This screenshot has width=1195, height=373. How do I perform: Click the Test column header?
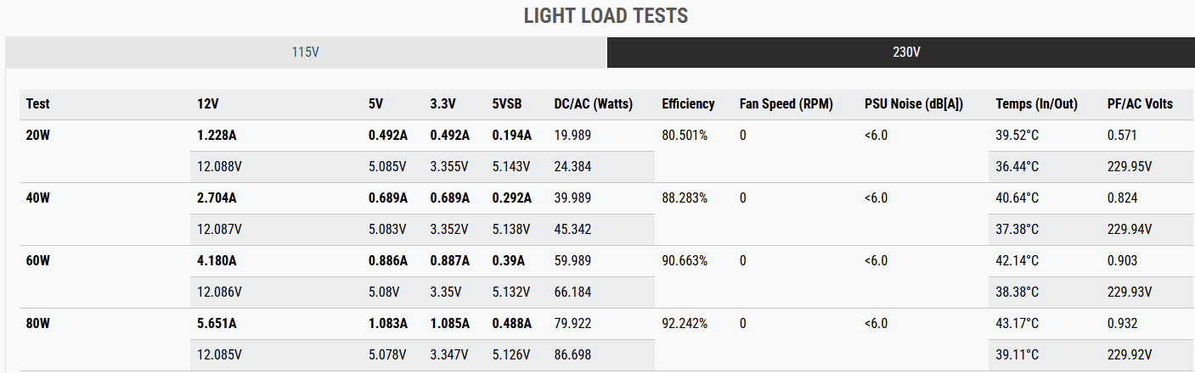click(x=38, y=104)
